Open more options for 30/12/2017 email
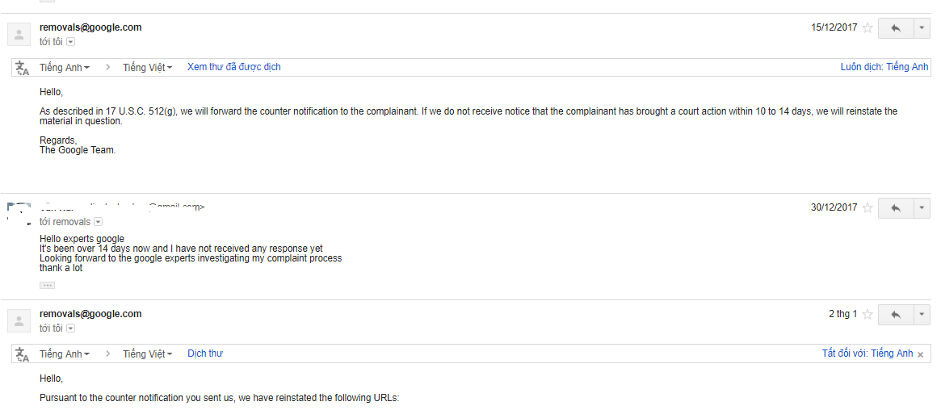Viewport: 941px width, 410px height. point(922,208)
